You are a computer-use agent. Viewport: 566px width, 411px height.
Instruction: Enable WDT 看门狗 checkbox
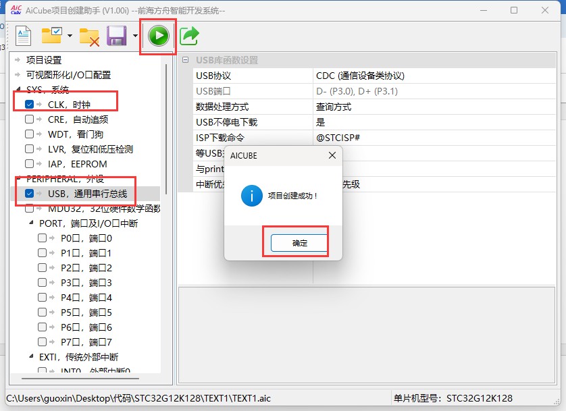point(29,134)
